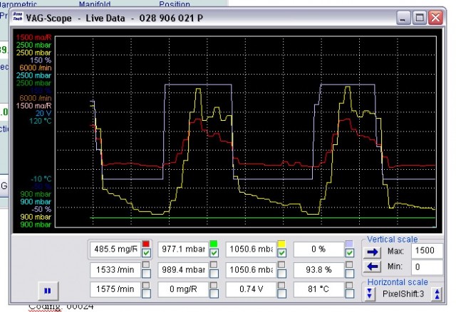This screenshot has height=312, width=456.
Task: Click the Vertical scale Max field showing 1500
Action: [x=427, y=251]
